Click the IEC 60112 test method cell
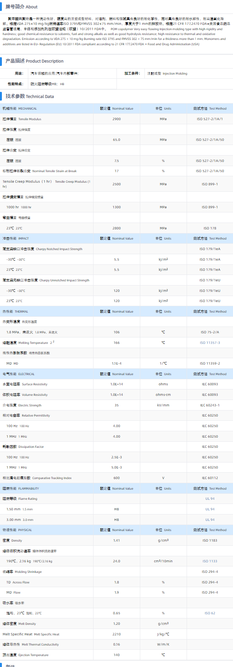The height and width of the screenshot is (667, 233). [x=210, y=478]
